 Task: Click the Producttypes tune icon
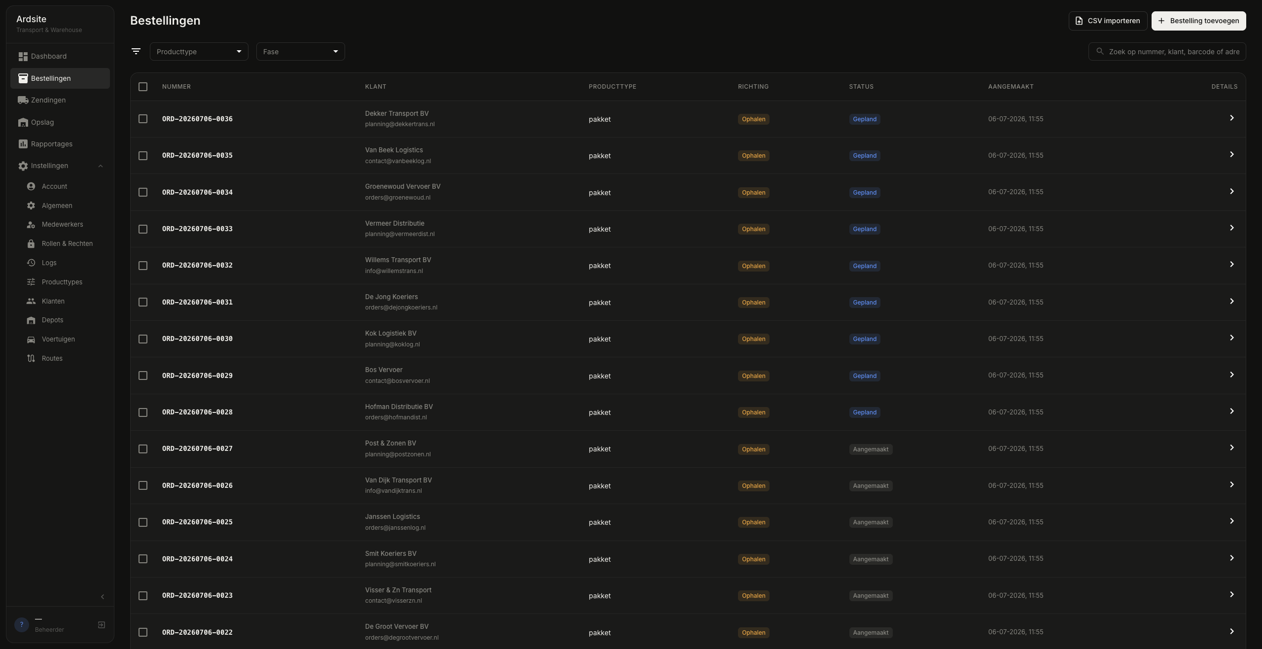pyautogui.click(x=31, y=282)
